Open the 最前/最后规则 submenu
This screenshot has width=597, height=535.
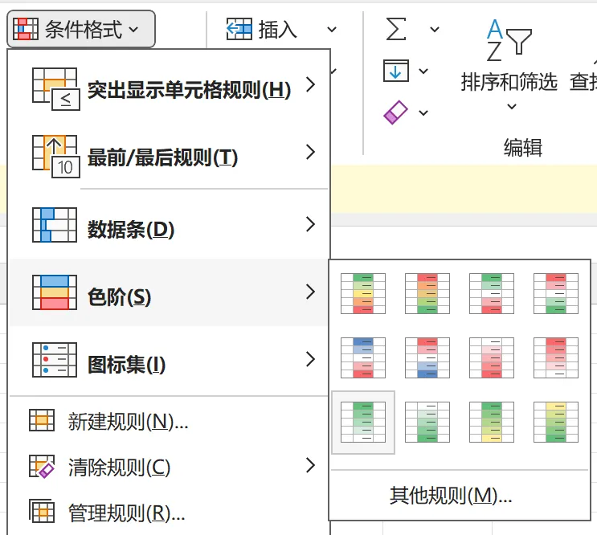[169, 157]
